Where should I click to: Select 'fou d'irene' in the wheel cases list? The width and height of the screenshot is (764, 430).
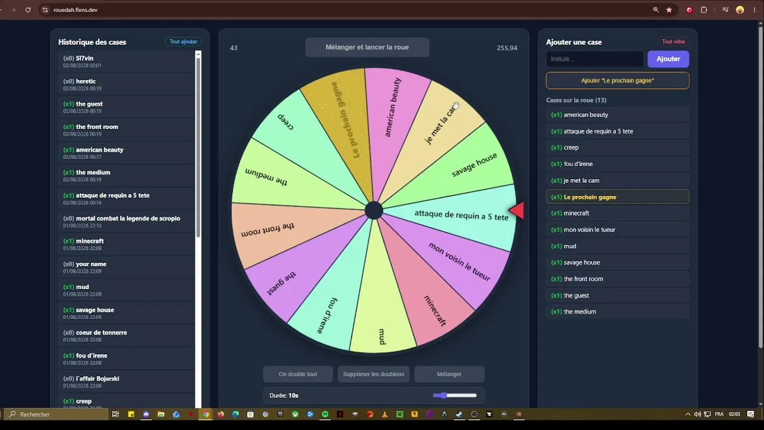pos(617,164)
